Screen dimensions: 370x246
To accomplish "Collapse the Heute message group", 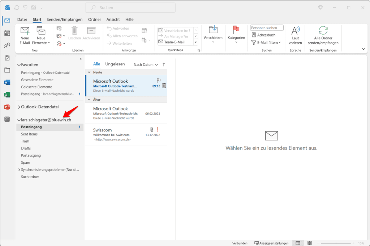I will 89,72.
